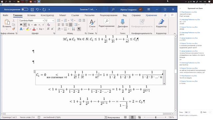Switch to the Вставка tab
The image size is (213, 120).
pyautogui.click(x=31, y=15)
